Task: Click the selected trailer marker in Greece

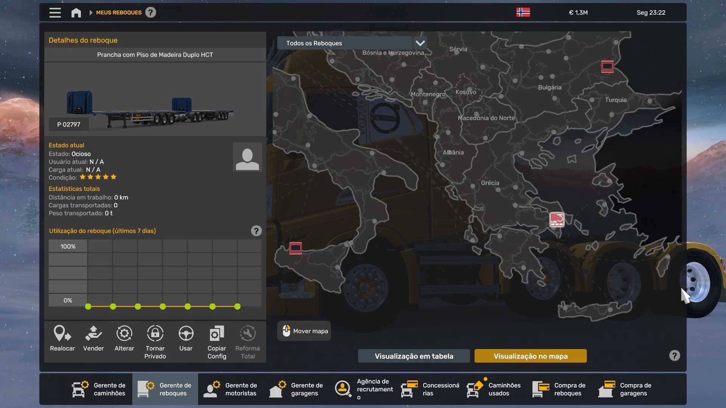Action: 557,219
